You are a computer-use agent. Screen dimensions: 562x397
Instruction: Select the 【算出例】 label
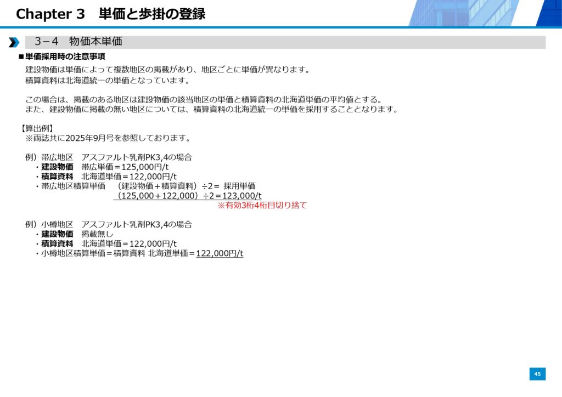tap(37, 128)
